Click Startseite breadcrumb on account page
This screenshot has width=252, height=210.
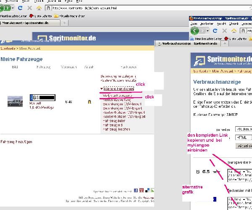[8, 48]
